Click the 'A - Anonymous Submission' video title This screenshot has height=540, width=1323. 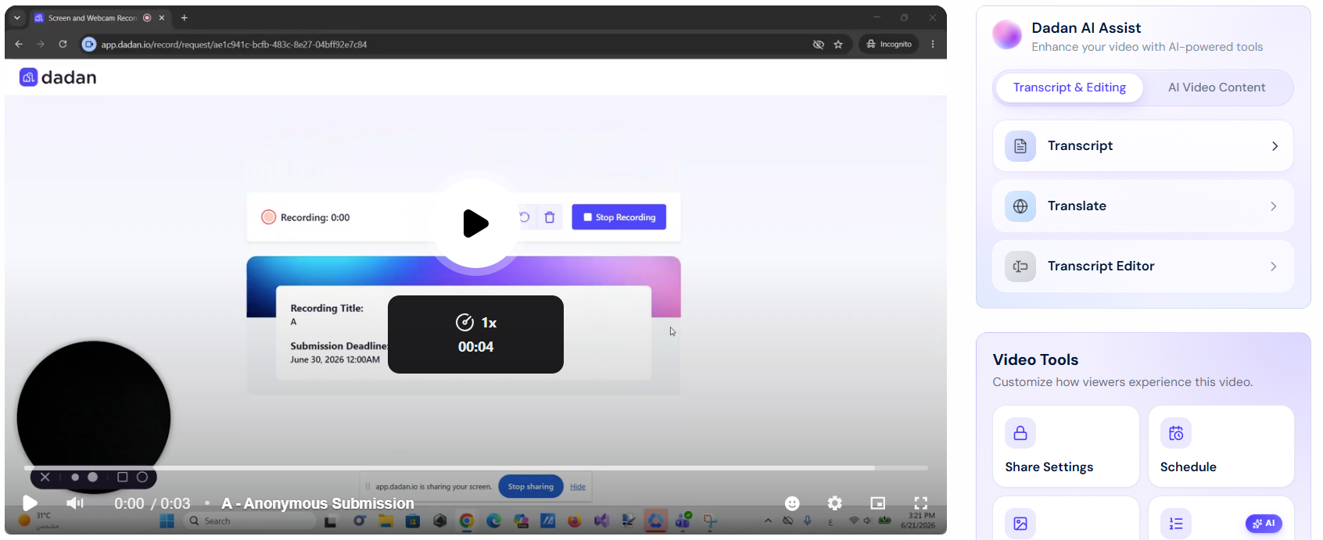pos(317,503)
